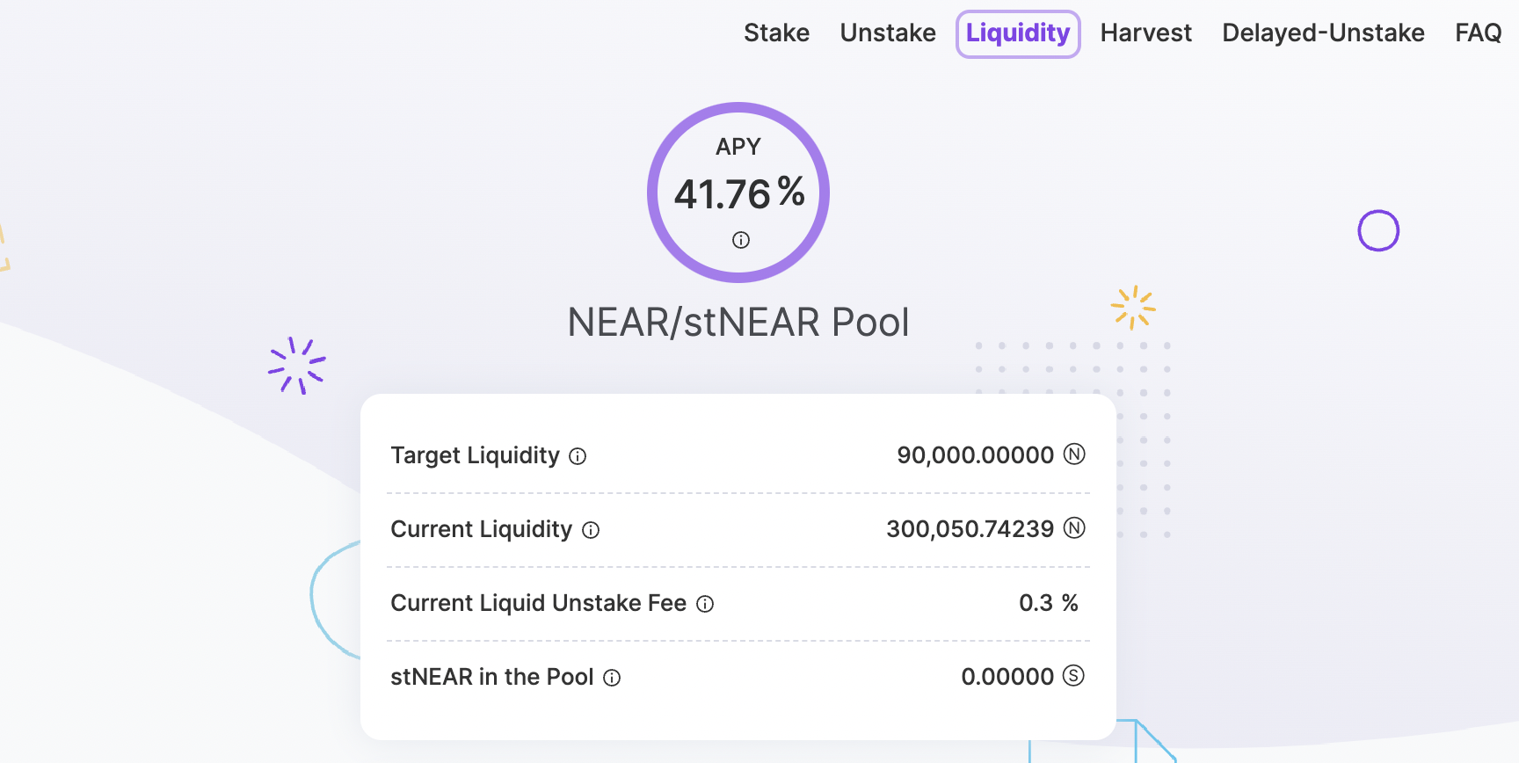
Task: Open the Stake tab
Action: (x=776, y=33)
